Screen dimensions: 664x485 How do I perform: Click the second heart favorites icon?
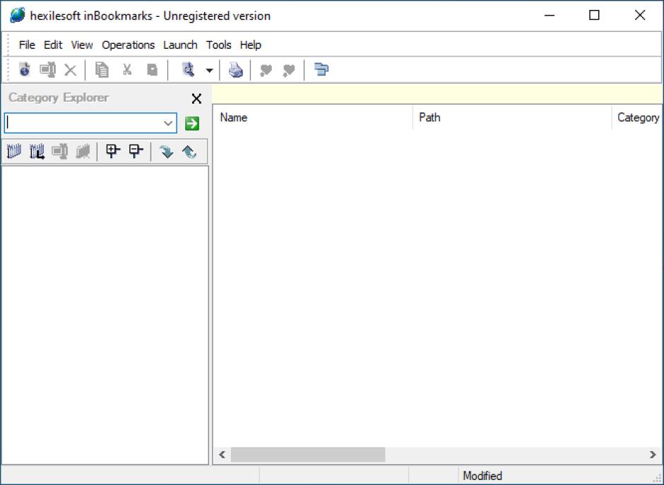[289, 71]
